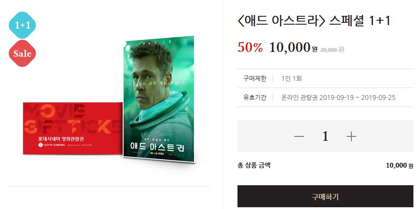Click the quantity value 1 field
Viewport: 420px width, 209px height.
[x=325, y=136]
